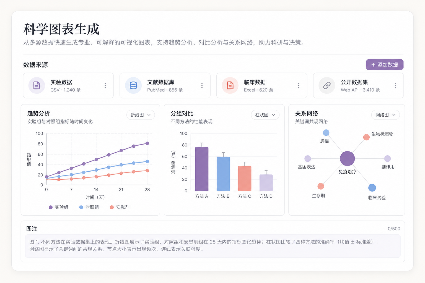The image size is (425, 283).
Task: Click the last 实验组 data point at day 28
Action: point(147,143)
